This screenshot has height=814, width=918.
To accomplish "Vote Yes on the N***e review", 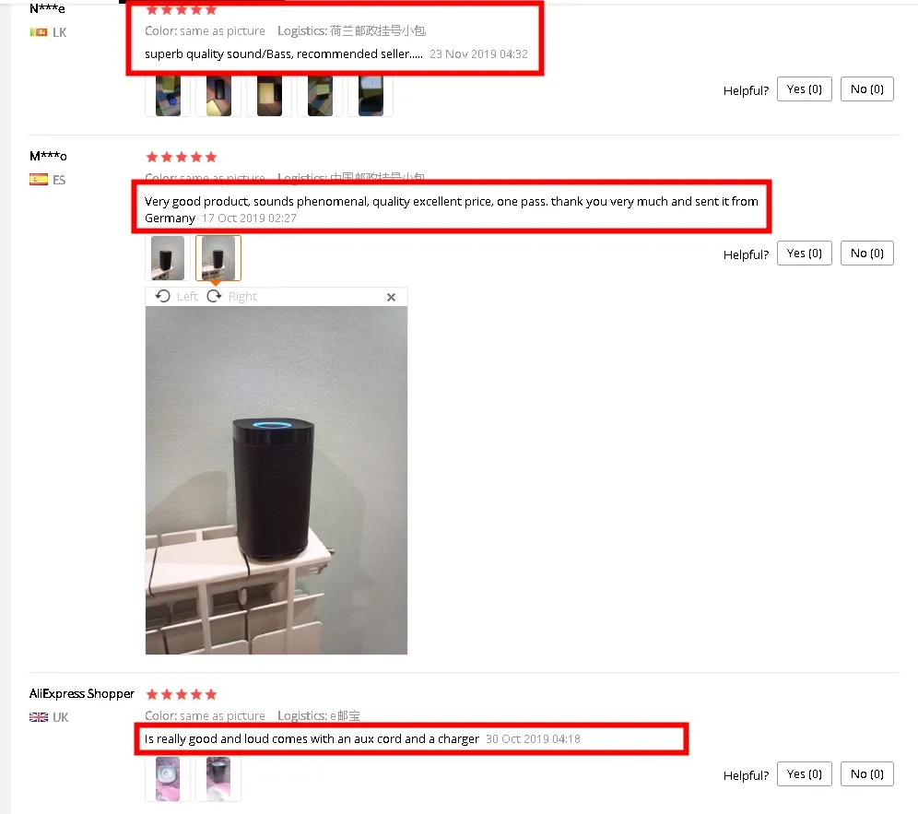I will pyautogui.click(x=804, y=89).
